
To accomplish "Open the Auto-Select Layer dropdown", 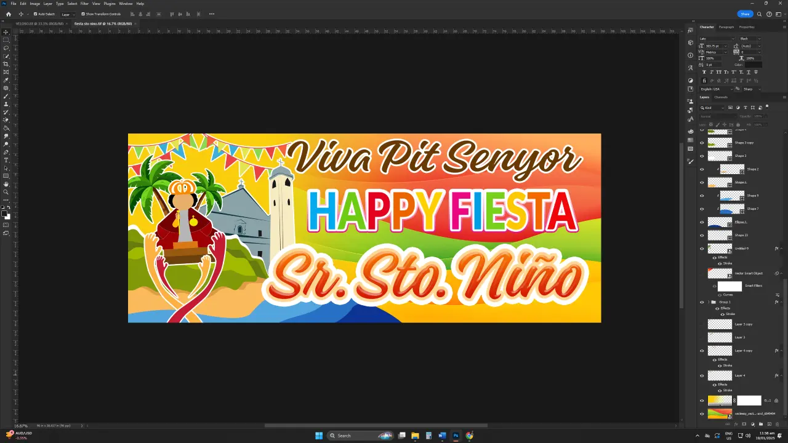I will point(68,14).
